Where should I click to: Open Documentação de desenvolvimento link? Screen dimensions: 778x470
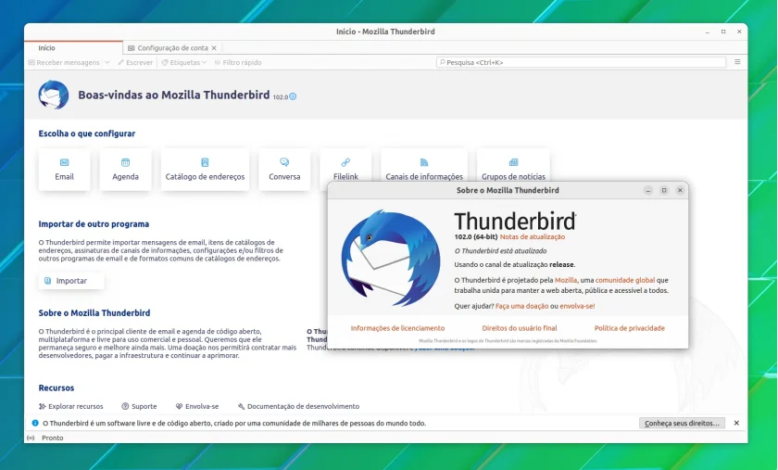point(298,406)
